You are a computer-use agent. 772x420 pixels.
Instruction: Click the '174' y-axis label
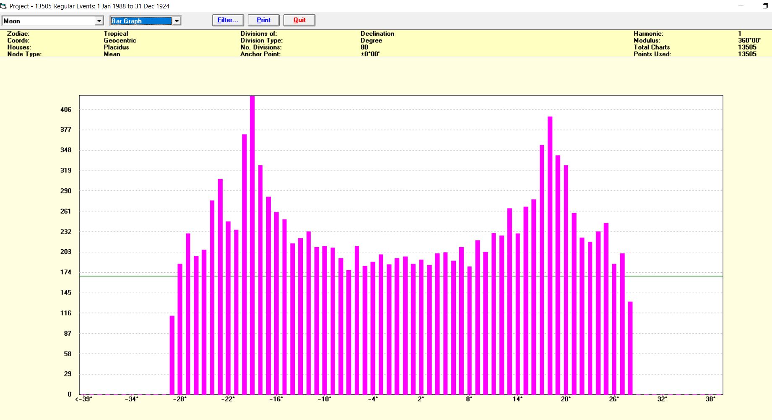[x=66, y=272]
